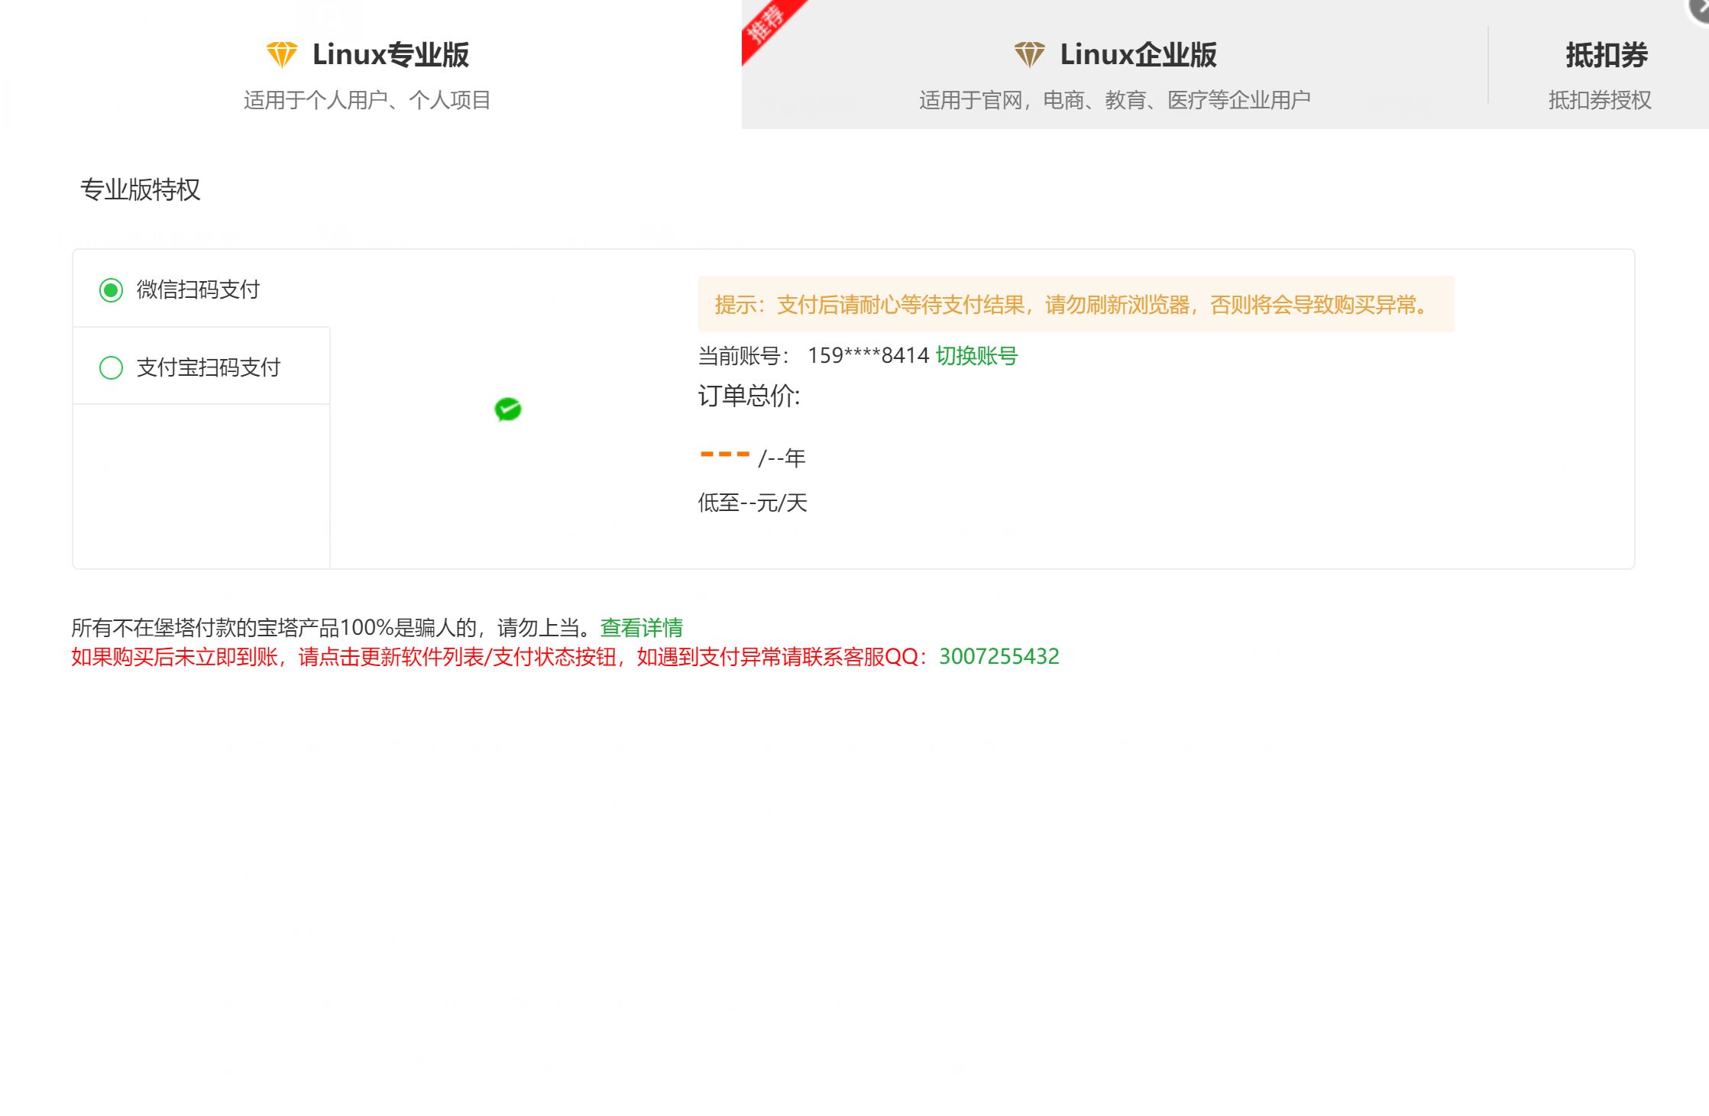
Task: Select 微信扫码支付 radio button
Action: tap(112, 290)
